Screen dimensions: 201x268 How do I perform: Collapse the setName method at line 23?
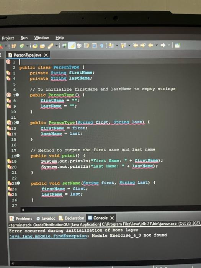18,183
